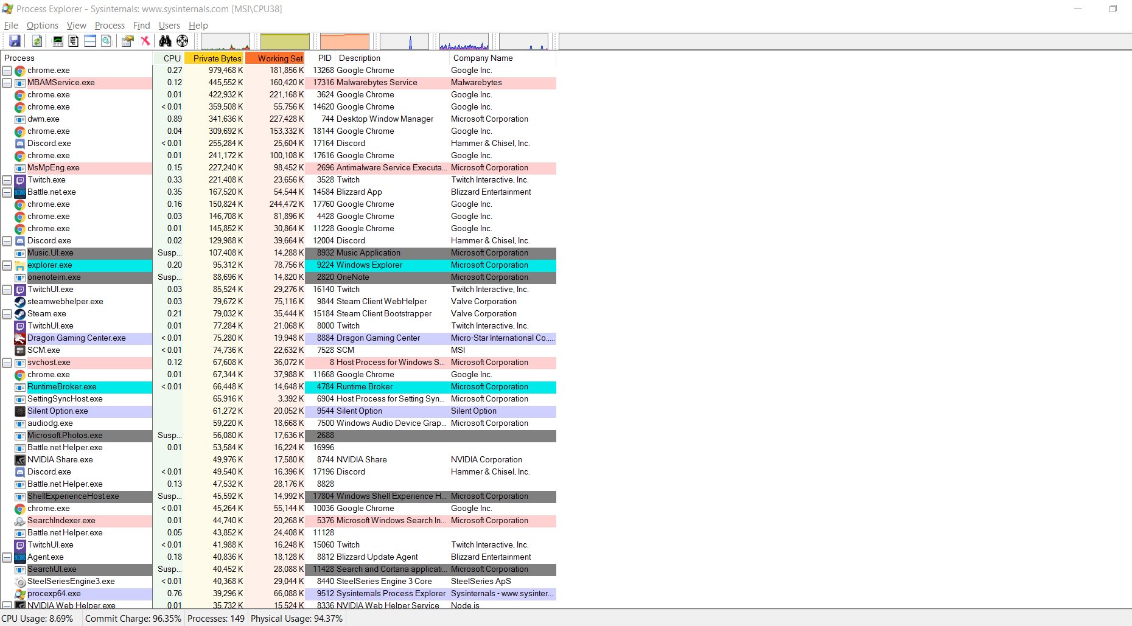Viewport: 1132px width, 626px height.
Task: Open the File menu
Action: (x=11, y=26)
